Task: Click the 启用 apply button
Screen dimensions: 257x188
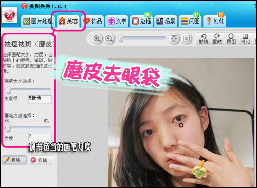Action: (x=14, y=160)
